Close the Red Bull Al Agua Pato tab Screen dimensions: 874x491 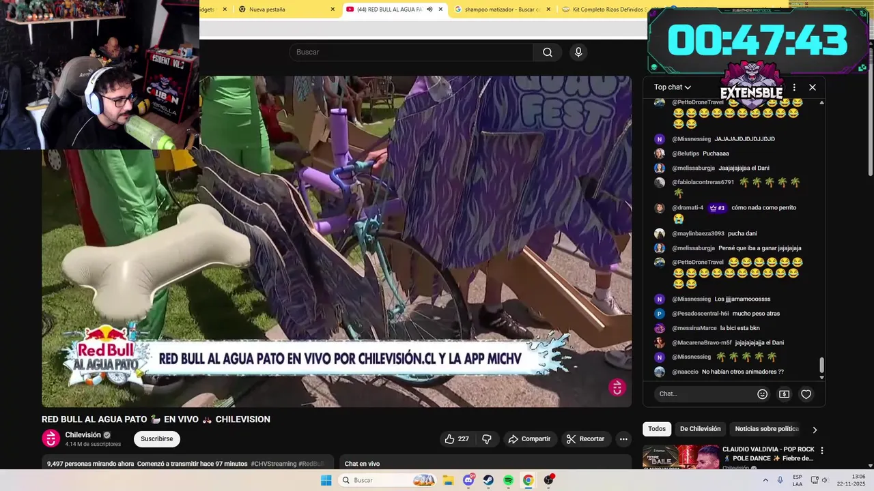tap(440, 10)
